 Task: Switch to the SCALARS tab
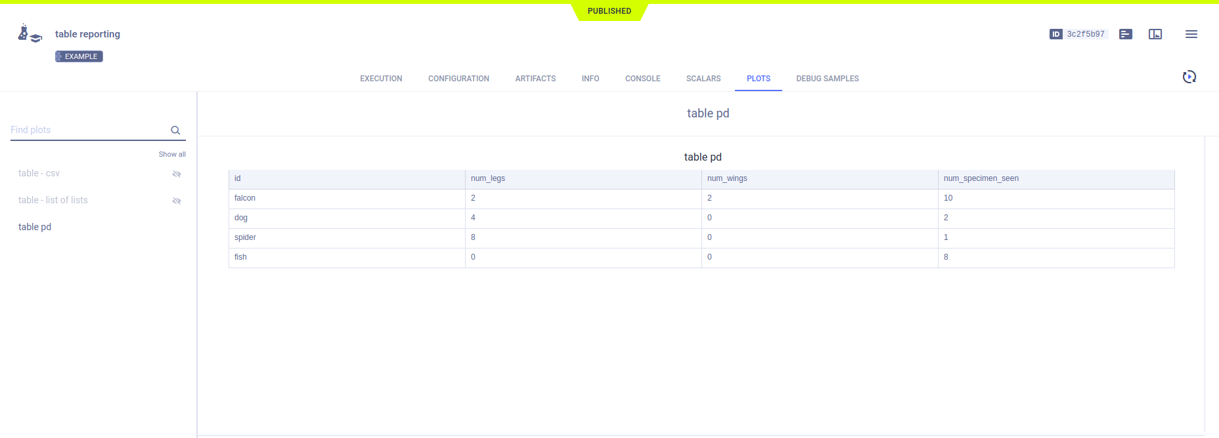tap(703, 79)
